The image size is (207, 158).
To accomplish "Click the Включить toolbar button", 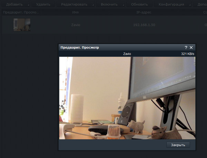I will [x=109, y=4].
